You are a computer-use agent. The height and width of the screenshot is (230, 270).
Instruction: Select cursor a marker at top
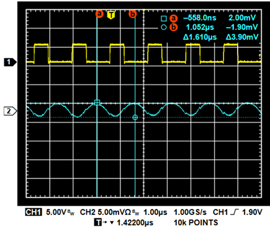[99, 14]
